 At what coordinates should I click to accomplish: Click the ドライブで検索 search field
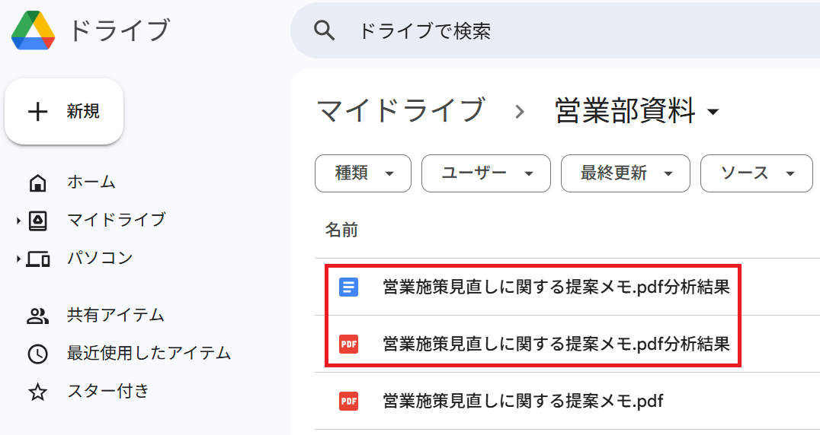click(x=533, y=30)
